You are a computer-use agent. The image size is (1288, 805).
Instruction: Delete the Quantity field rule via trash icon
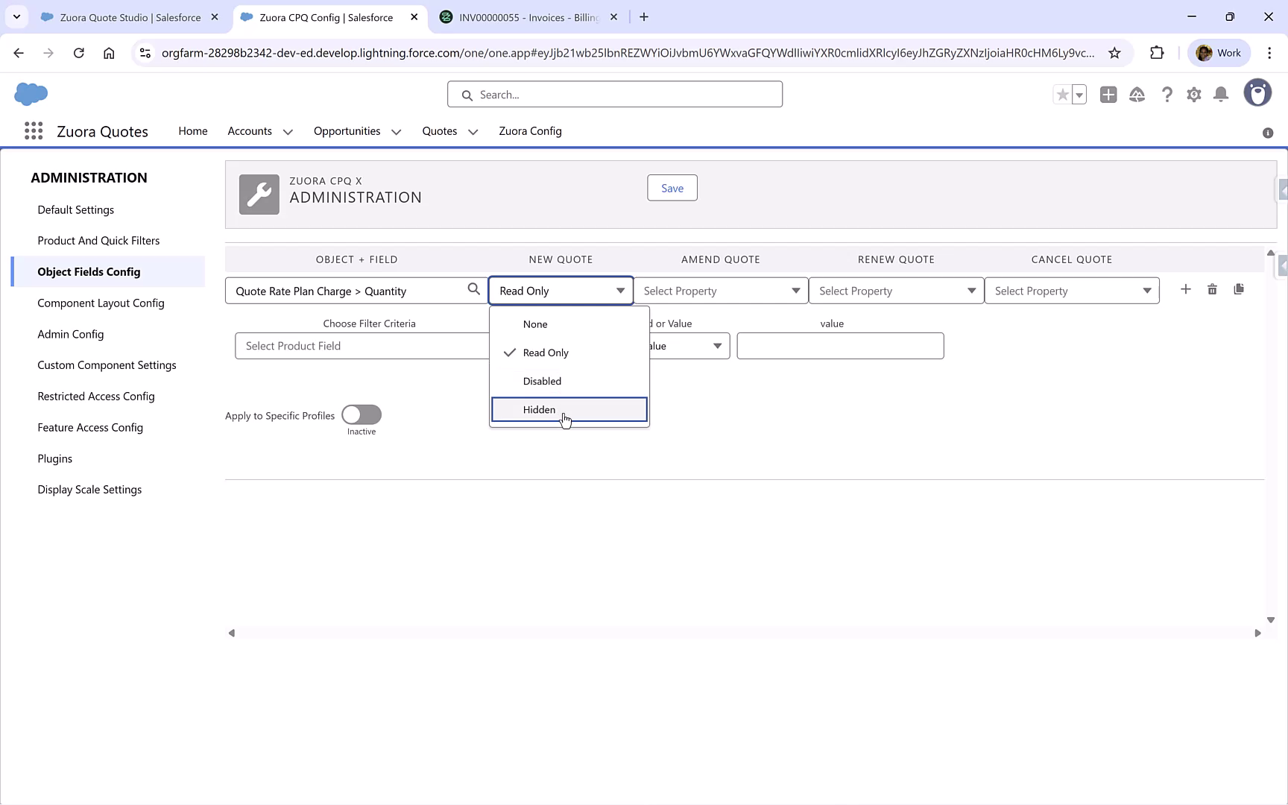tap(1212, 289)
